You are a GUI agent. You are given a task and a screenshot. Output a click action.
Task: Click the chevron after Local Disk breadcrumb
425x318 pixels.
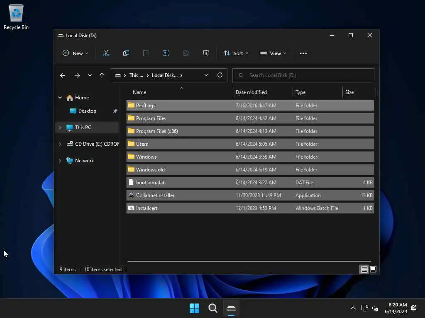click(181, 75)
